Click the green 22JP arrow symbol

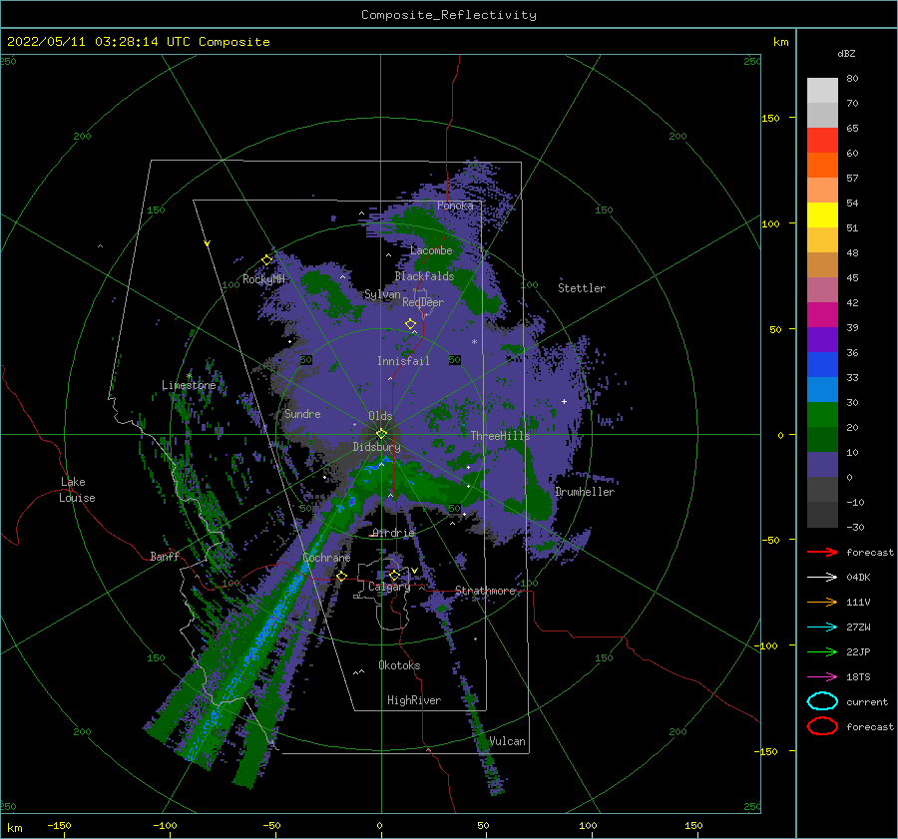point(822,651)
